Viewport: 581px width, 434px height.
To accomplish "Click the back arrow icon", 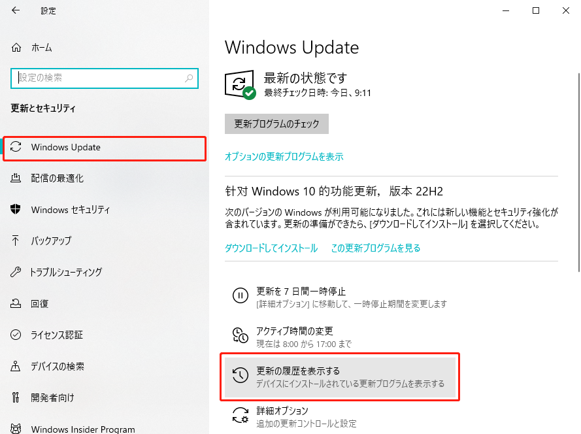I will point(16,10).
